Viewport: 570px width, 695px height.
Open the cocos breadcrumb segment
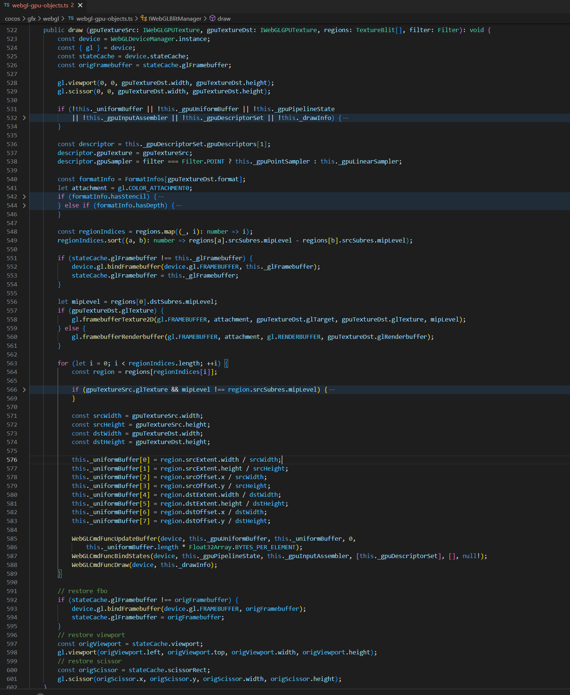pos(13,18)
